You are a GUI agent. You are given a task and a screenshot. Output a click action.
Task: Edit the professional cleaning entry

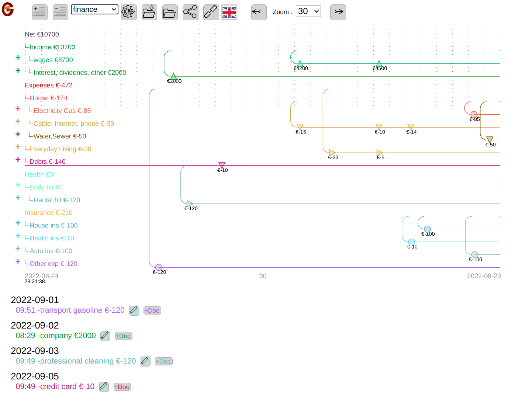click(145, 361)
